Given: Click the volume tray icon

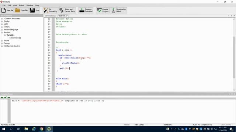Looking at the screenshot, I should tap(212, 129).
